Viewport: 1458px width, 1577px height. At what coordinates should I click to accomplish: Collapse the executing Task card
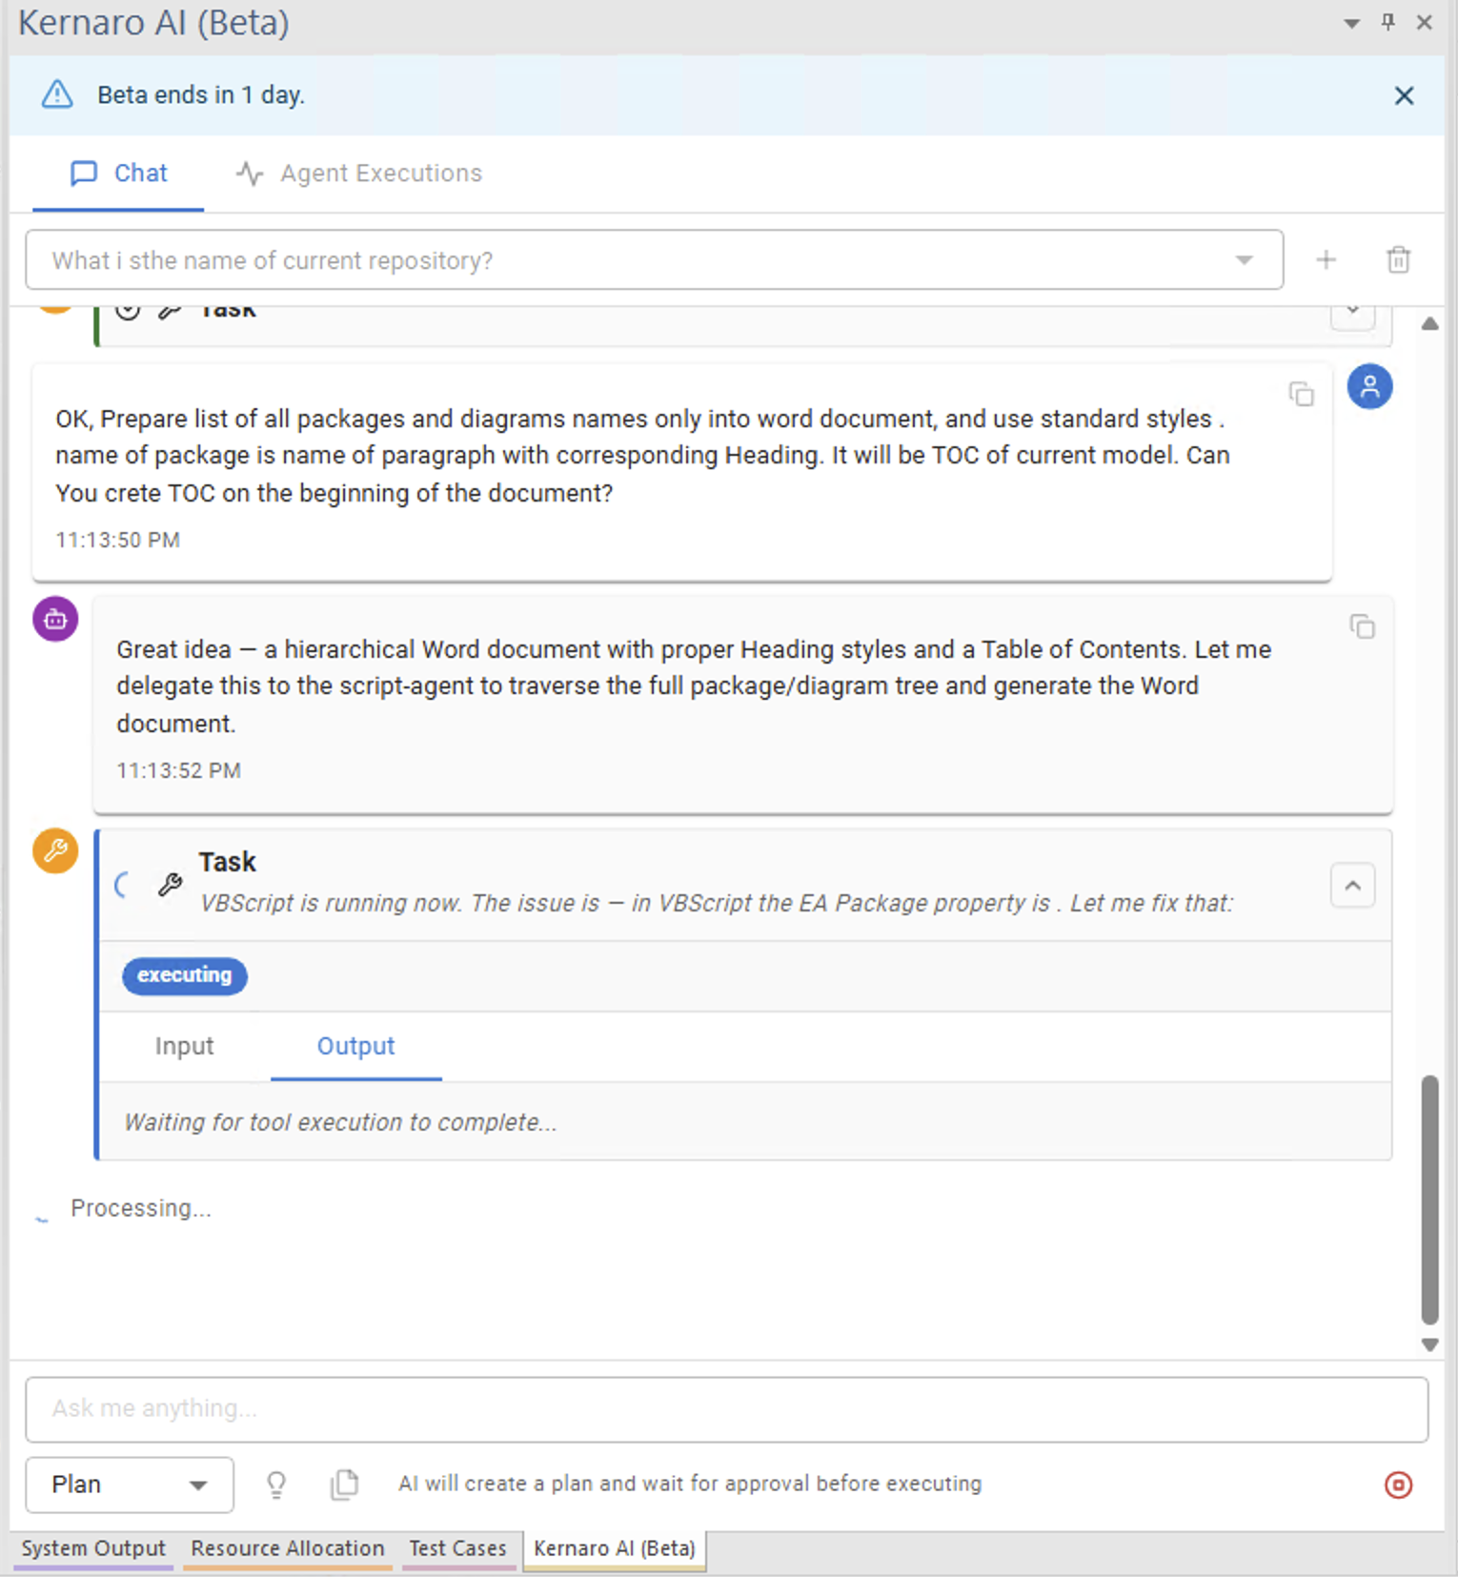[1352, 886]
